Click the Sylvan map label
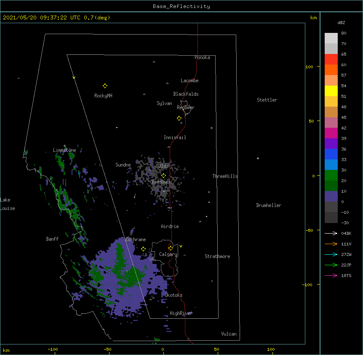363x355 pixels. [x=164, y=103]
